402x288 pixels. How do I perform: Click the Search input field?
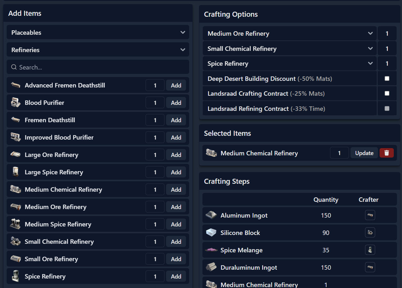pyautogui.click(x=98, y=67)
